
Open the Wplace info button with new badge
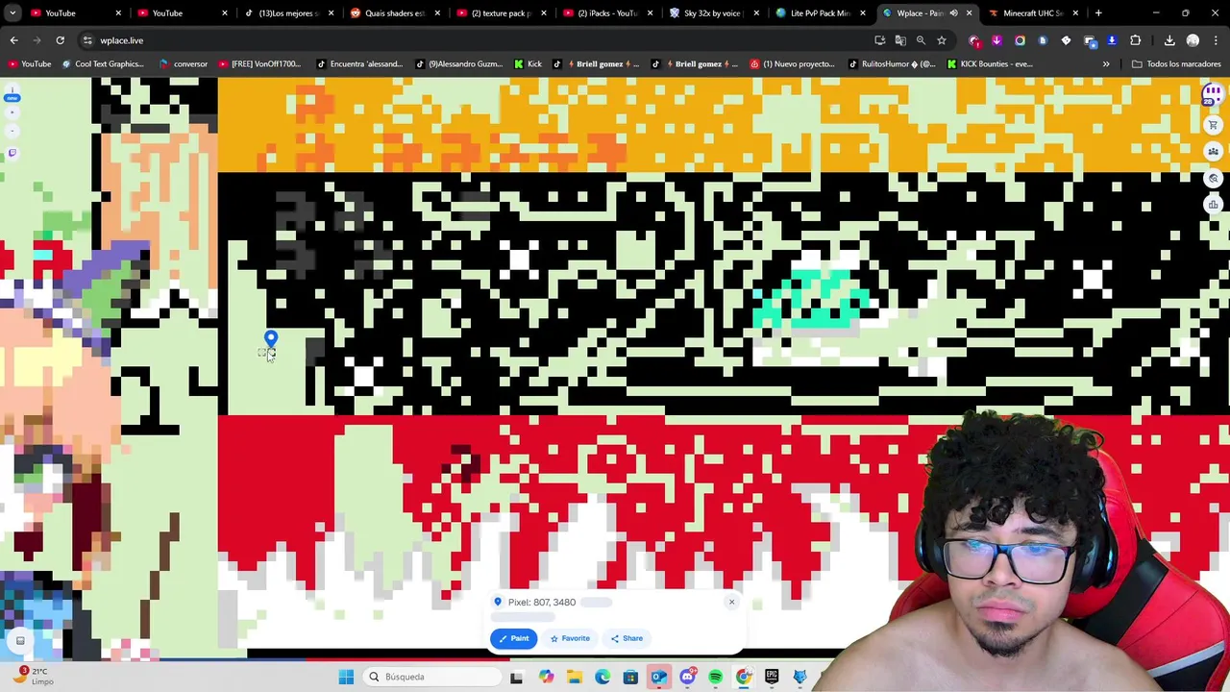point(12,94)
